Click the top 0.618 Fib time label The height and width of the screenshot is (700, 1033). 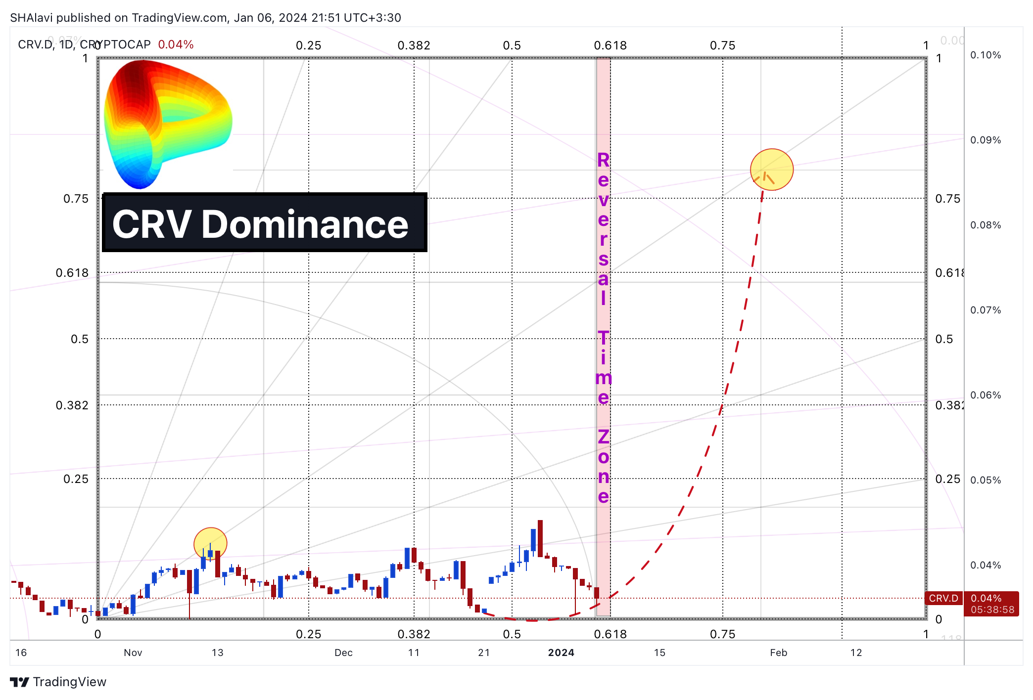pyautogui.click(x=610, y=45)
